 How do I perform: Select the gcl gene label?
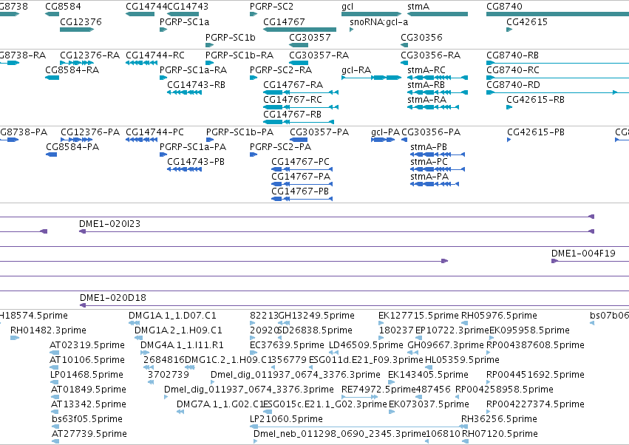click(347, 7)
